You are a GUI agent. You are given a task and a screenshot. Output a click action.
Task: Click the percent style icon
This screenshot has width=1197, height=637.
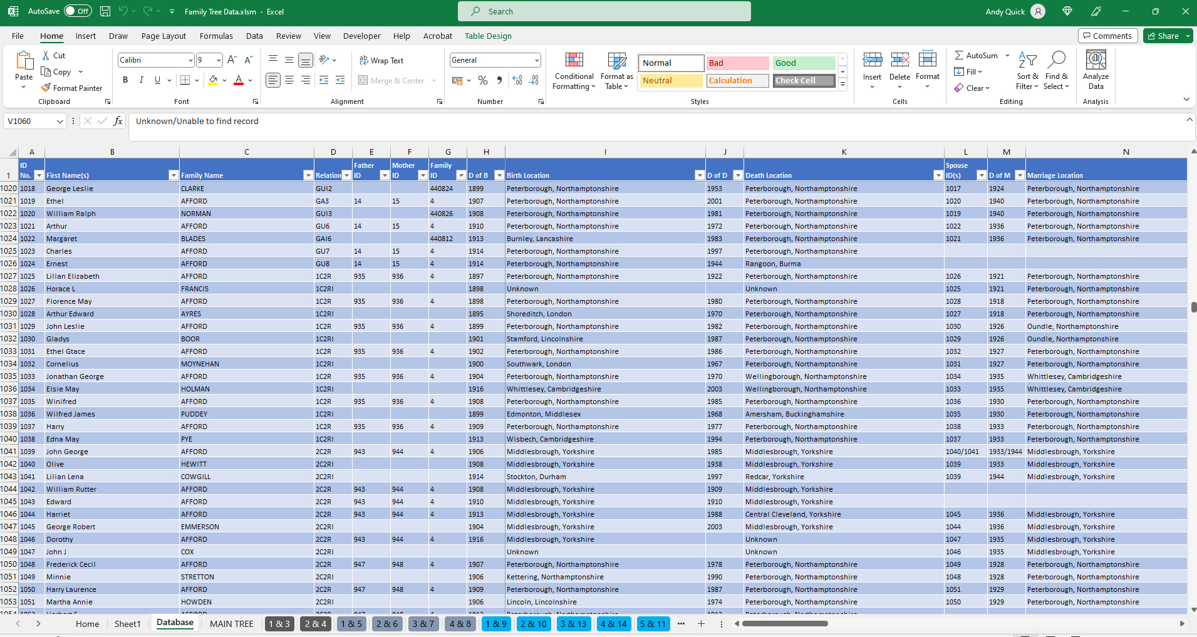(482, 80)
